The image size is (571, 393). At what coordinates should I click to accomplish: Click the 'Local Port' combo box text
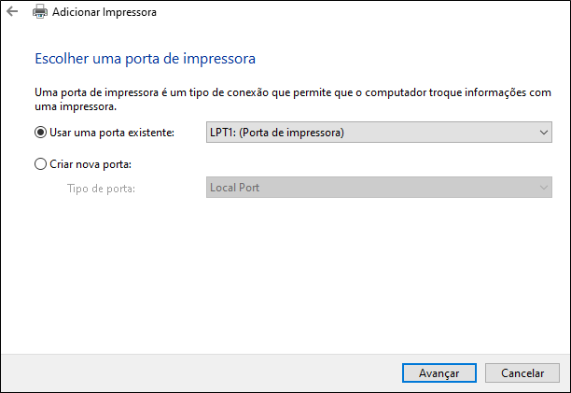pyautogui.click(x=234, y=188)
